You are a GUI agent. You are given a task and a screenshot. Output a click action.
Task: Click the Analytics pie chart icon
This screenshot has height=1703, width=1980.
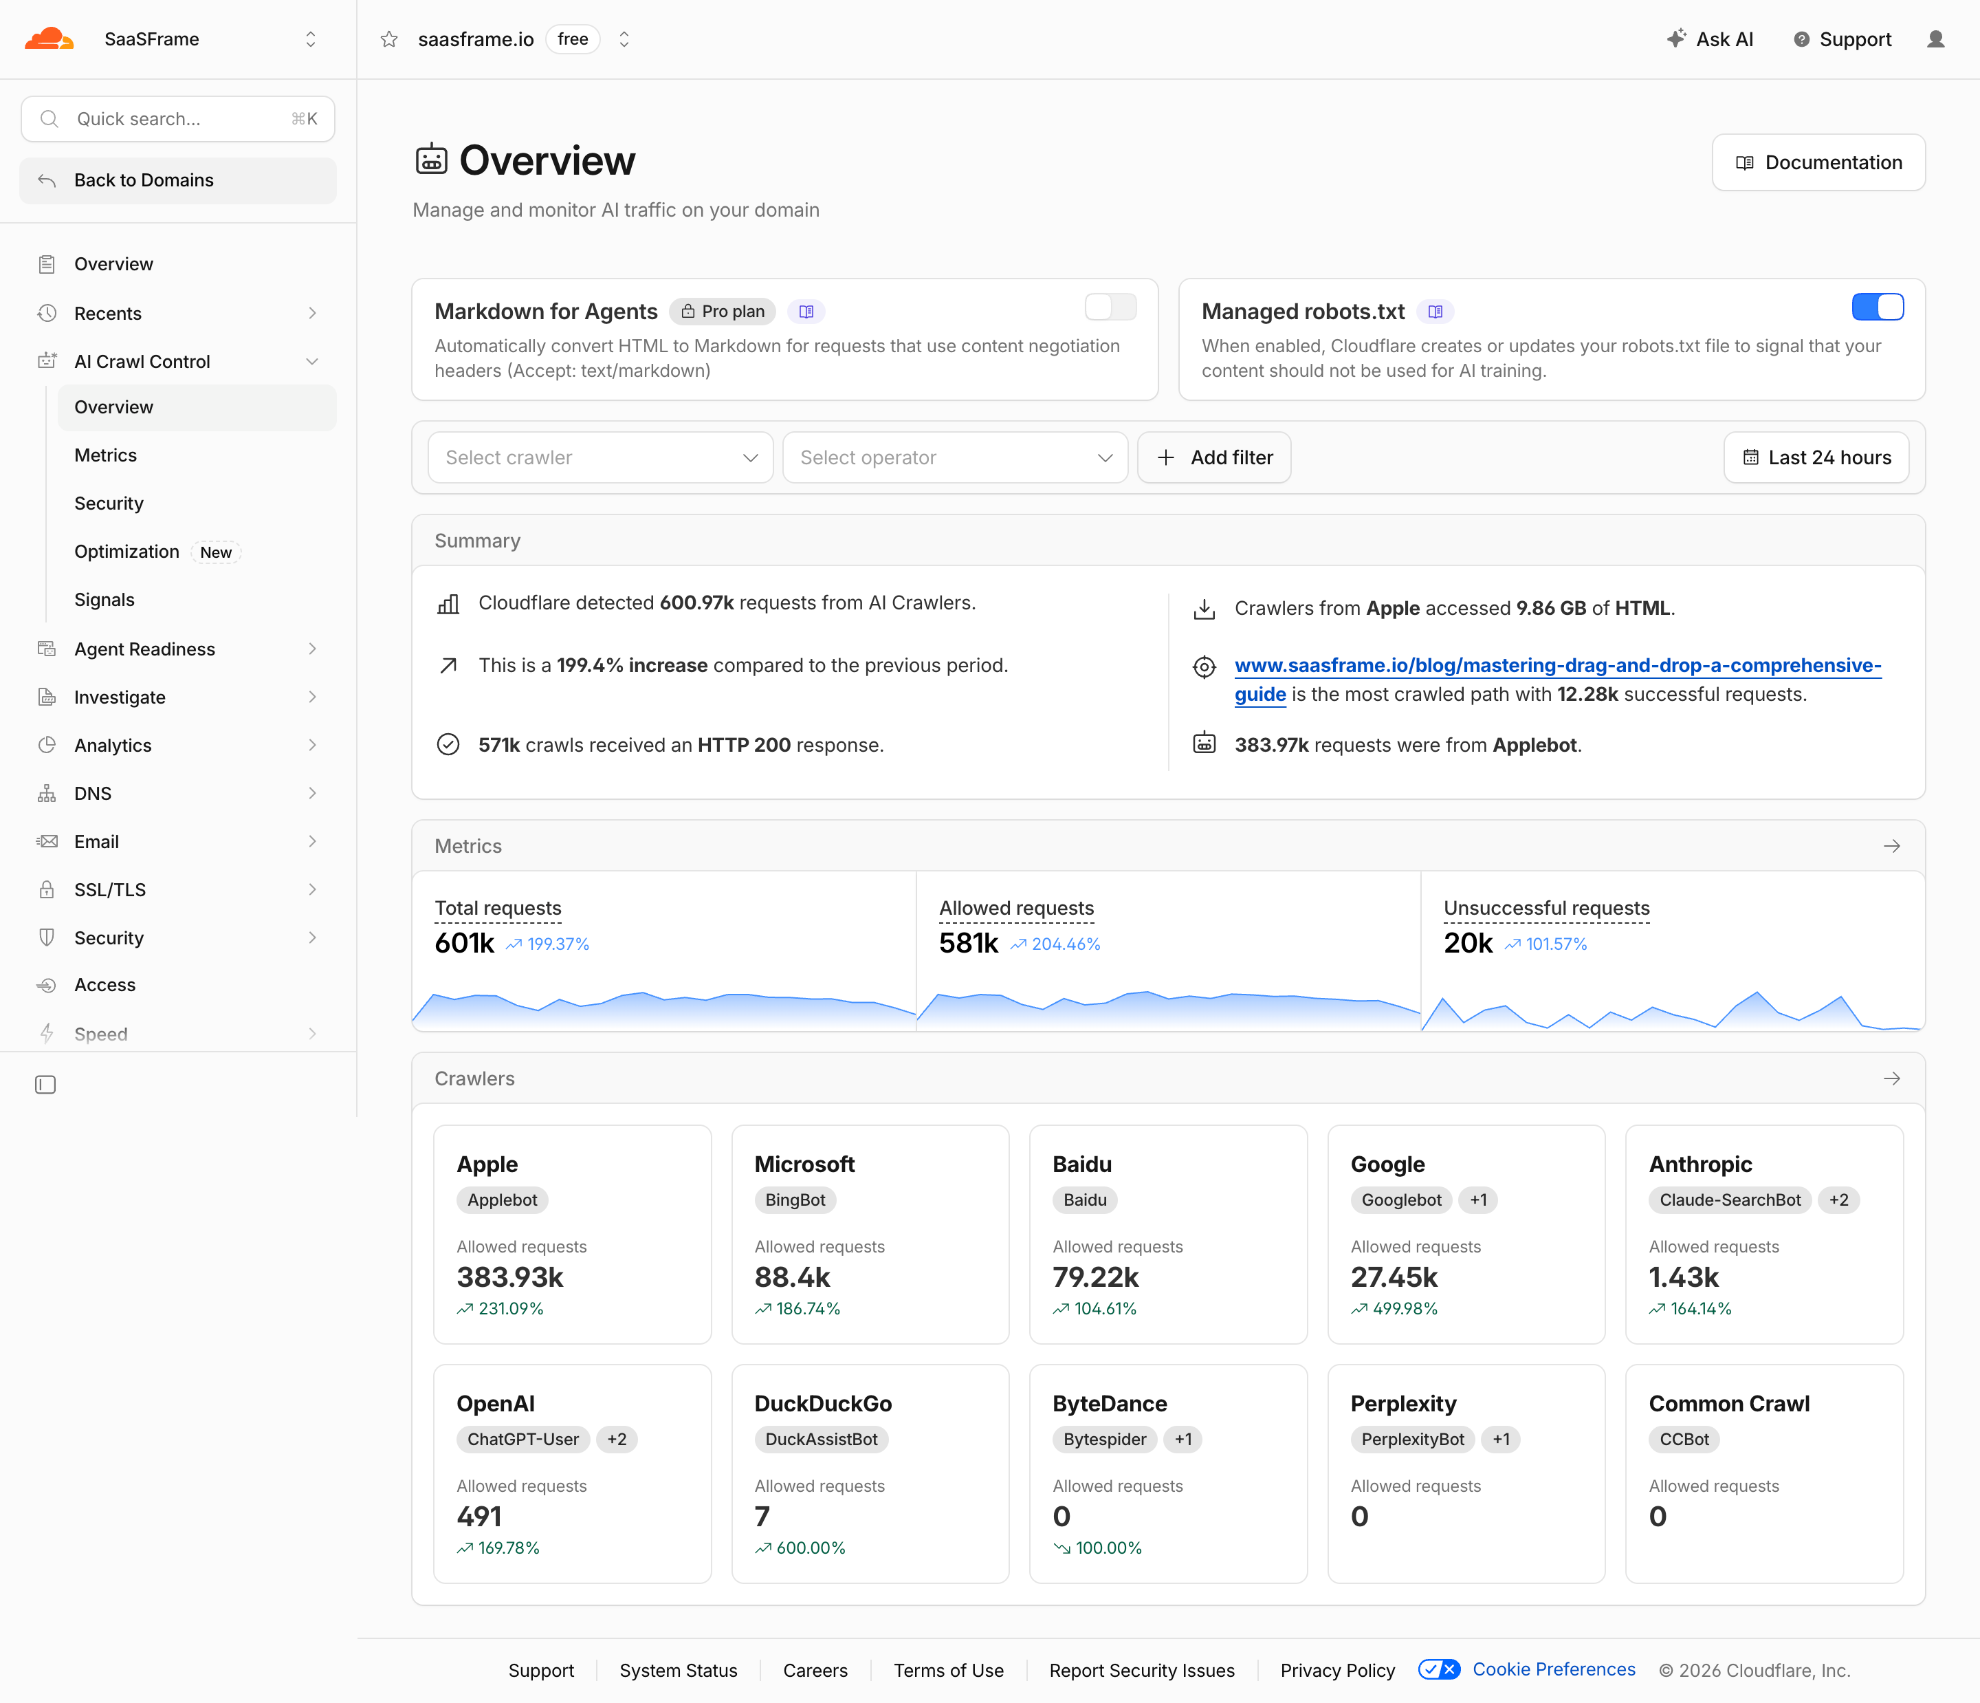click(47, 745)
